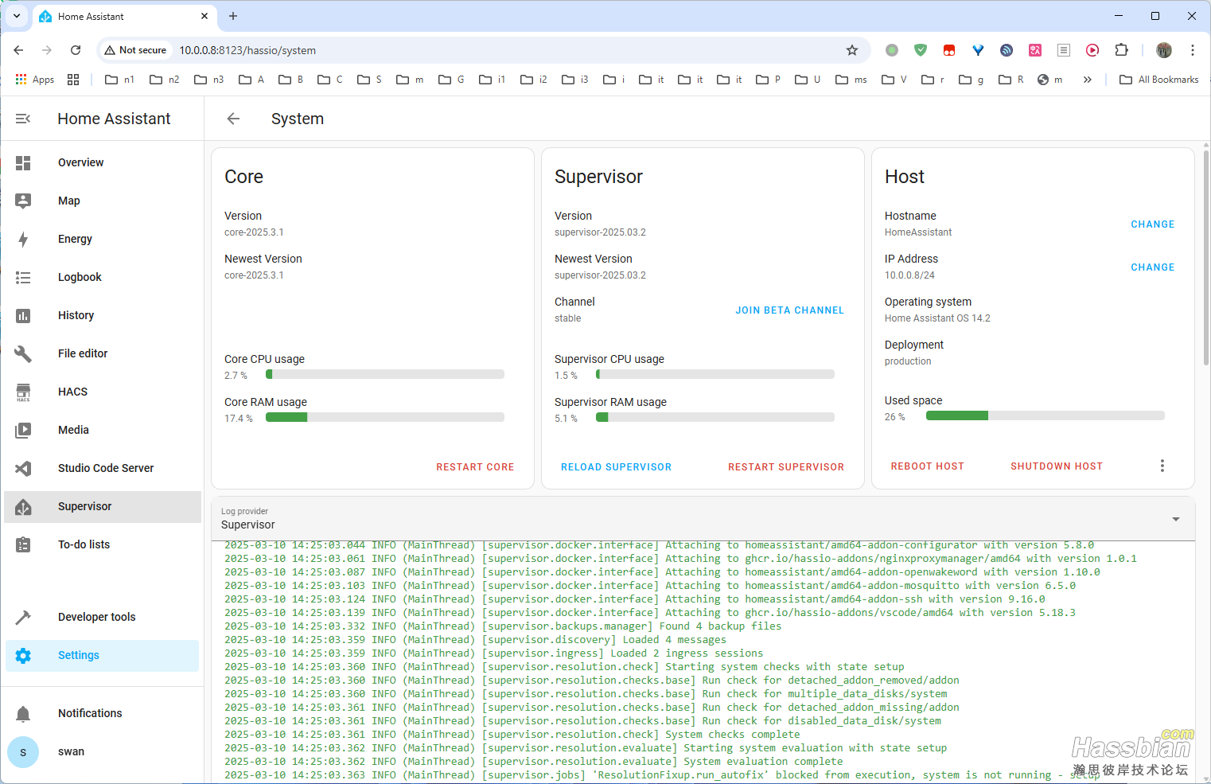This screenshot has width=1211, height=784.
Task: Click RESTART CORE button
Action: [475, 467]
